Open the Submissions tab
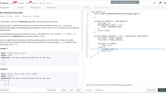Image resolution: width=166 pixels, height=93 pixels. tap(51, 8)
